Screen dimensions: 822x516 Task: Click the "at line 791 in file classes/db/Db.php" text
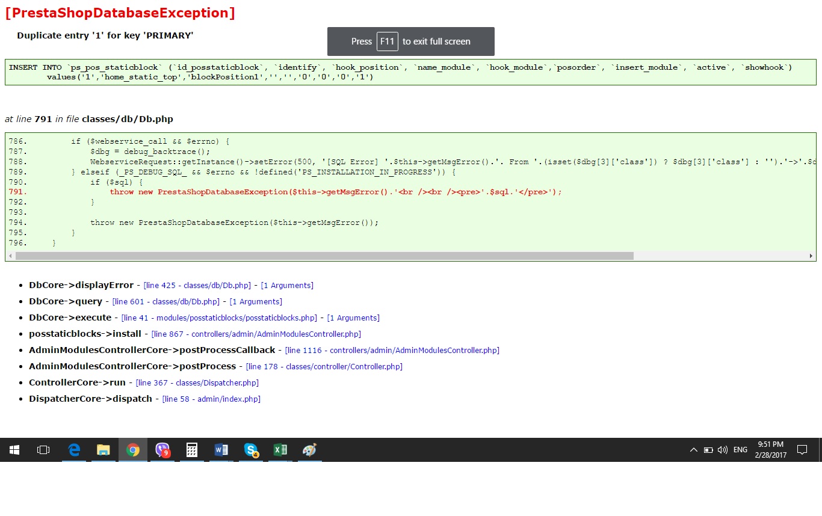[88, 119]
